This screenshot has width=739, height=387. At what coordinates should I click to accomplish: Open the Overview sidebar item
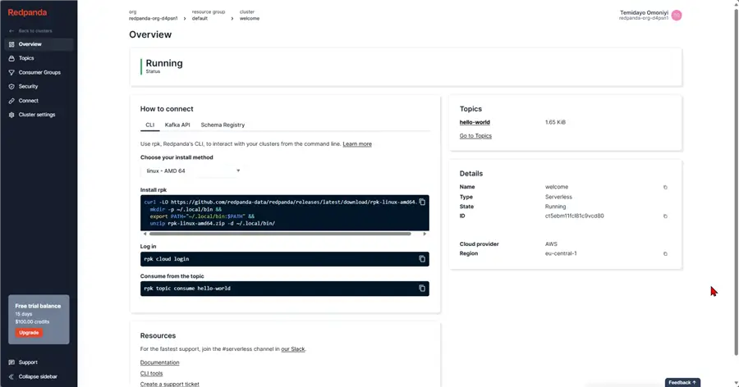point(39,44)
